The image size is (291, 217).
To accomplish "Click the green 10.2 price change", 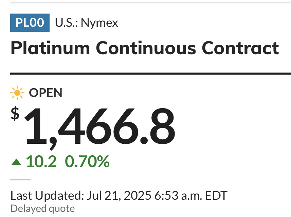I will (x=41, y=162).
